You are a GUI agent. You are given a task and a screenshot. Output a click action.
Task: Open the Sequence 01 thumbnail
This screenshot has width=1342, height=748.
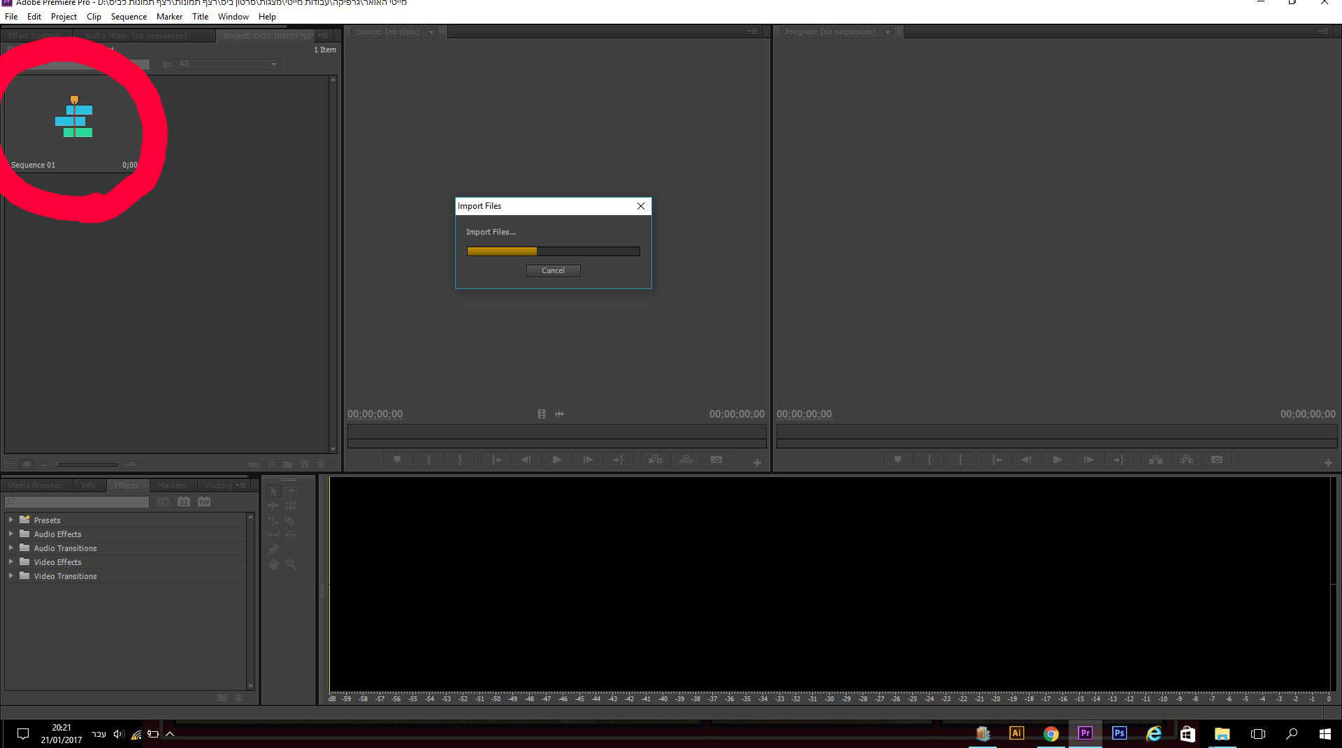(74, 119)
